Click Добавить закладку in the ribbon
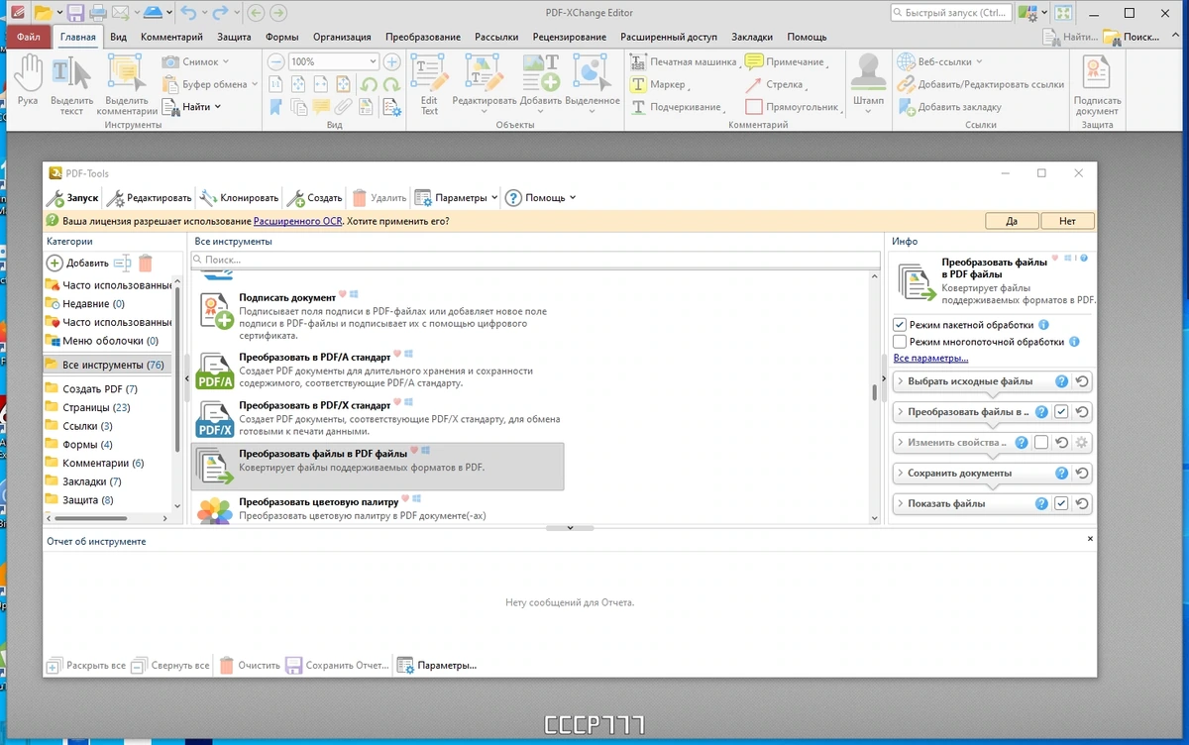 [x=949, y=107]
